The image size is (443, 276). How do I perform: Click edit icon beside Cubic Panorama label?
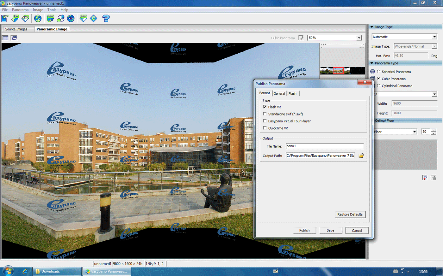[301, 38]
